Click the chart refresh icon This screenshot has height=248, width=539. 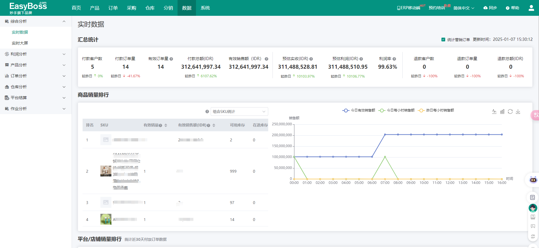[510, 111]
